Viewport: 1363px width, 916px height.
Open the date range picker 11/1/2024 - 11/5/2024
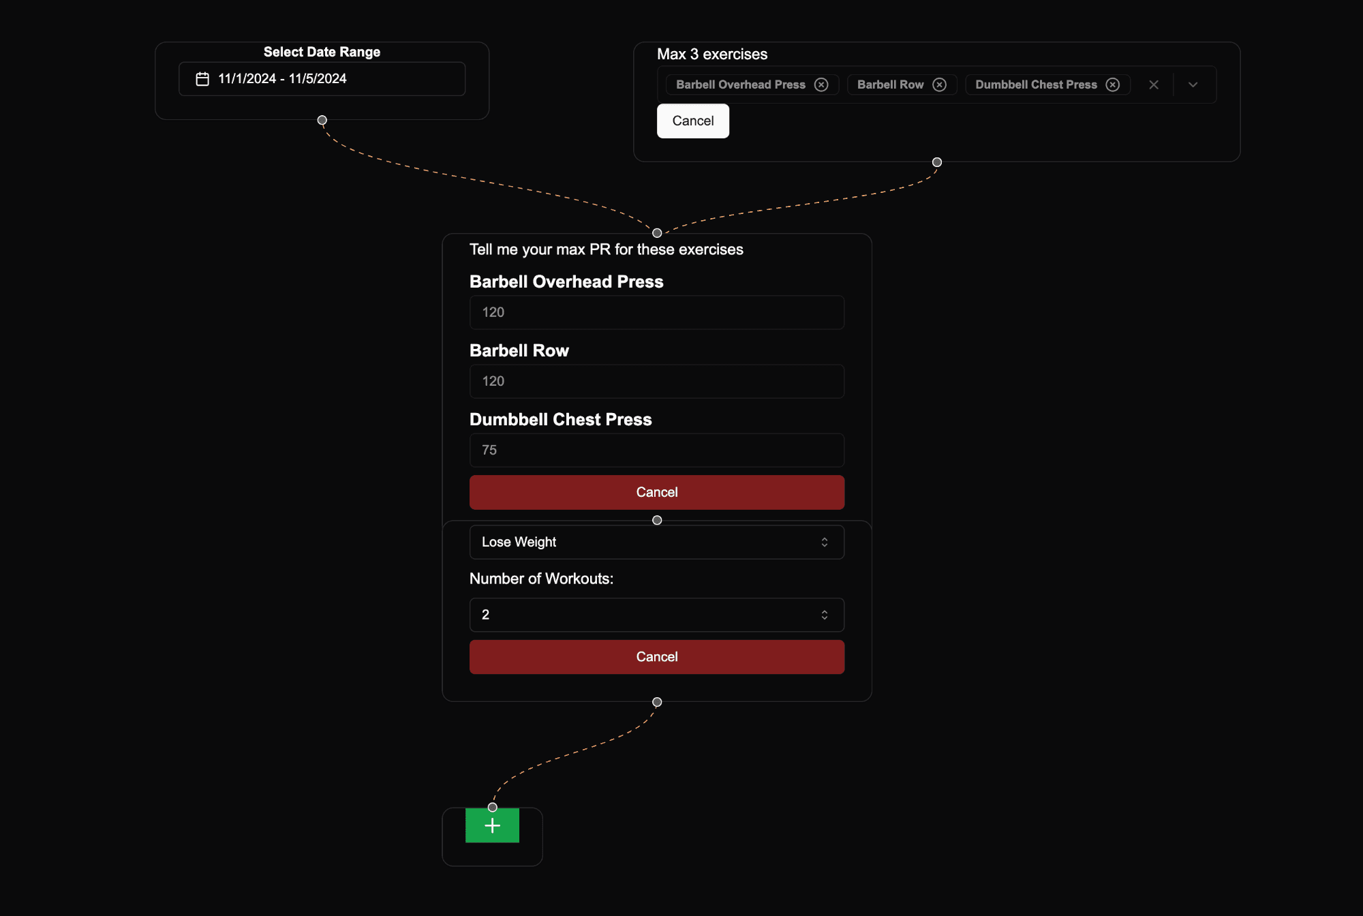(x=322, y=79)
